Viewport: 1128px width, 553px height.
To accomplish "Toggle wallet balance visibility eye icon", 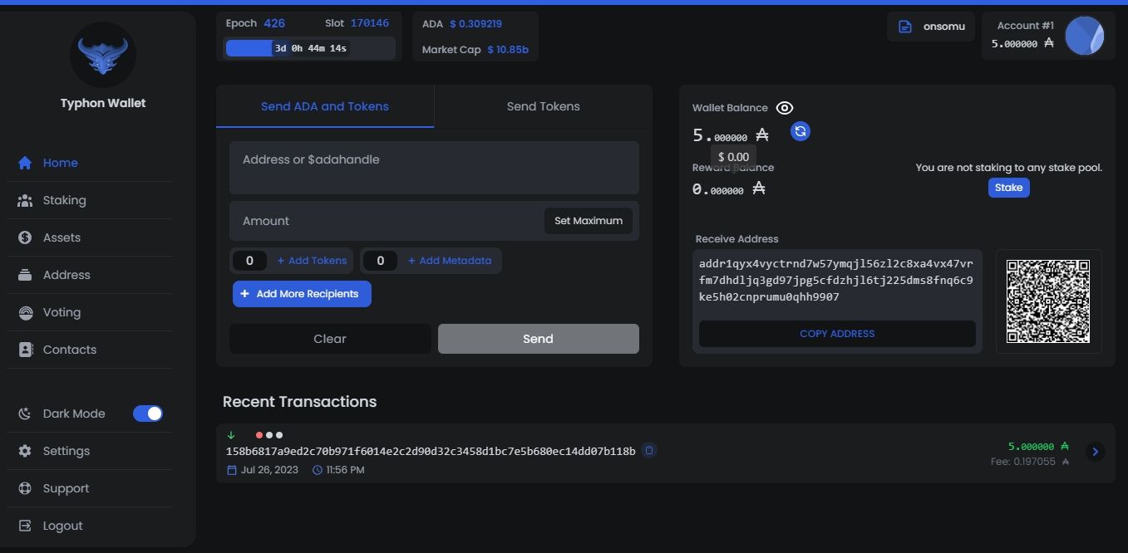I will click(x=785, y=108).
